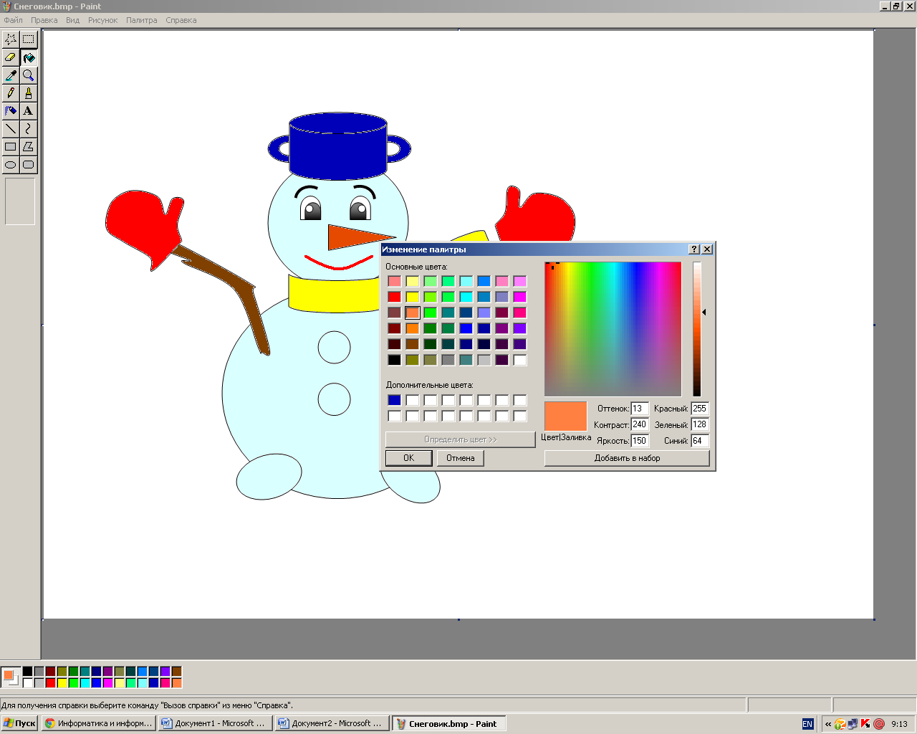Select the Free-Form Select star tool
This screenshot has width=917, height=734.
click(x=11, y=39)
